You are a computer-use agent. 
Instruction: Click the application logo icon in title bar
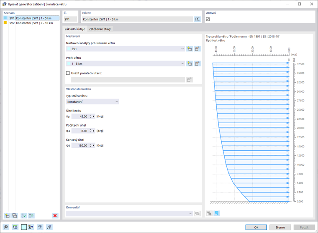tap(4, 4)
